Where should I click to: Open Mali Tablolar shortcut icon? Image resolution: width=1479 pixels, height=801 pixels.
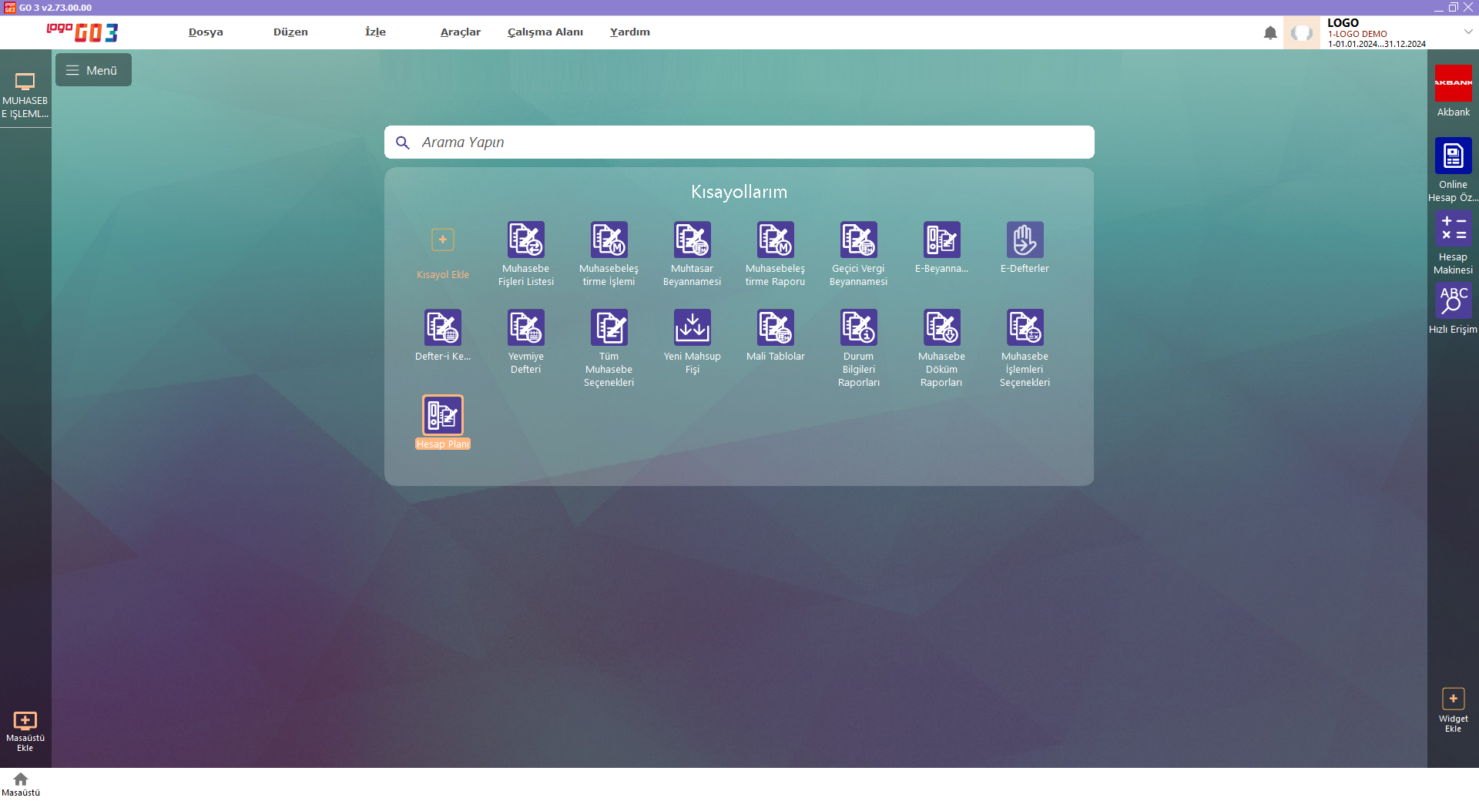775,328
